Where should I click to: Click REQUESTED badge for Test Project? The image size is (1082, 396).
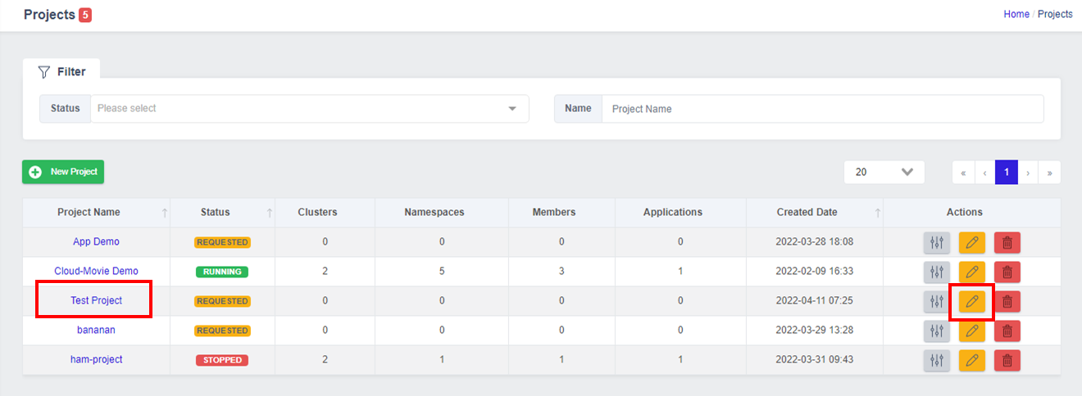point(222,301)
